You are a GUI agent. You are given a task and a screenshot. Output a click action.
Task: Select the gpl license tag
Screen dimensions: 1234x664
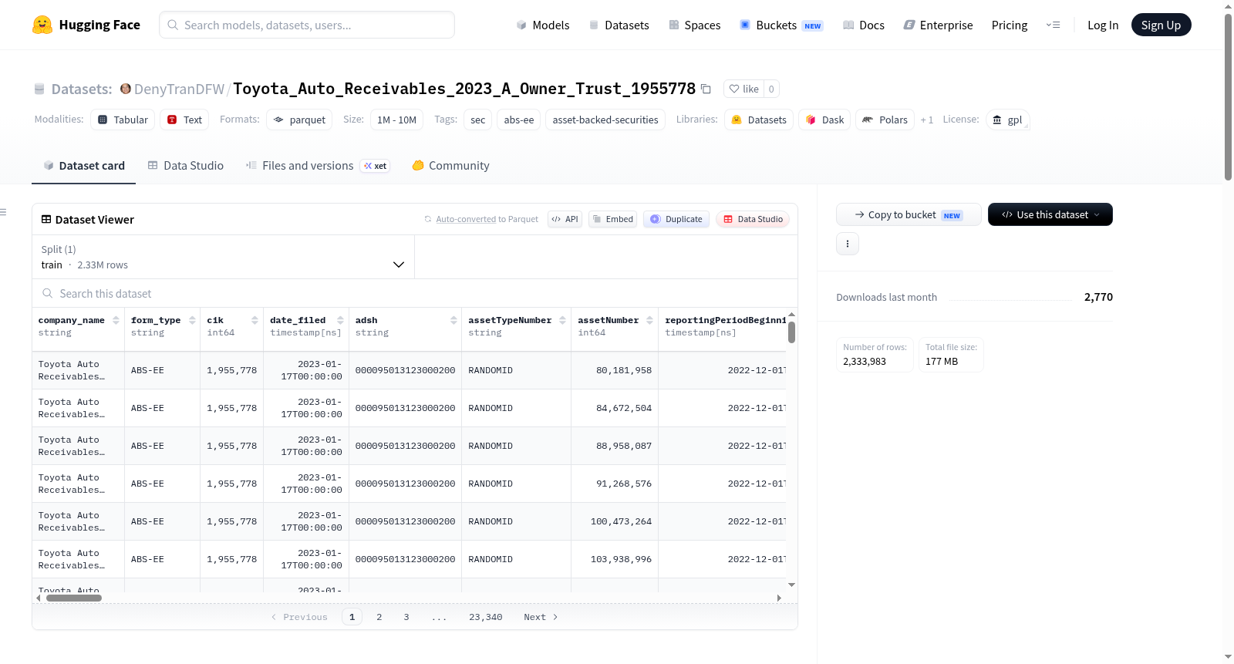[1007, 120]
